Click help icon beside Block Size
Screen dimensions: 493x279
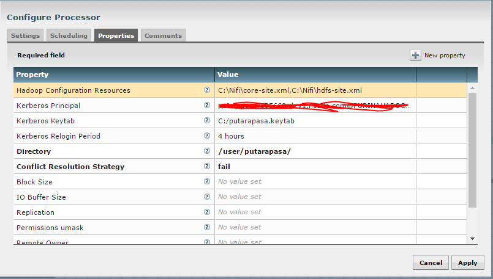click(x=206, y=181)
